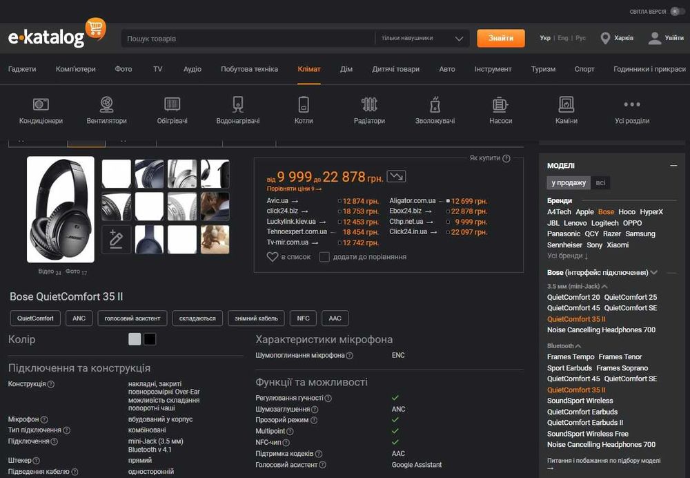Select the black color swatch
The height and width of the screenshot is (478, 690).
coord(150,339)
